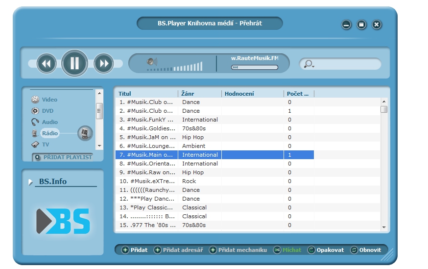Image resolution: width=428 pixels, height=269 pixels.
Task: Select row 10. #Musik.eXTre
Action: coord(214,181)
